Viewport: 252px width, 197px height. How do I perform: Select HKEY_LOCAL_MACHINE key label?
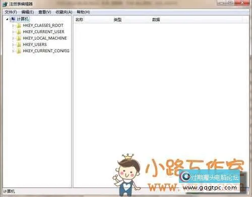pos(45,38)
